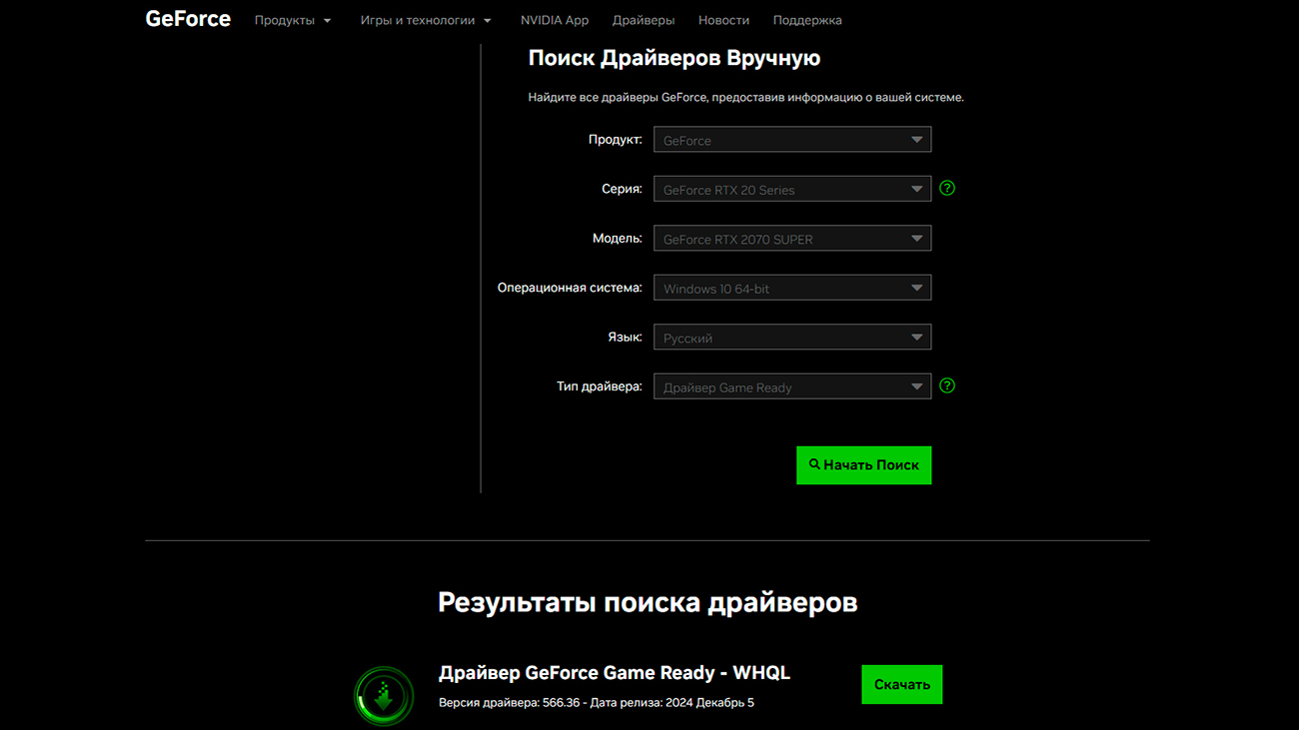This screenshot has width=1299, height=730.
Task: Open the Продукты menu
Action: tap(293, 20)
